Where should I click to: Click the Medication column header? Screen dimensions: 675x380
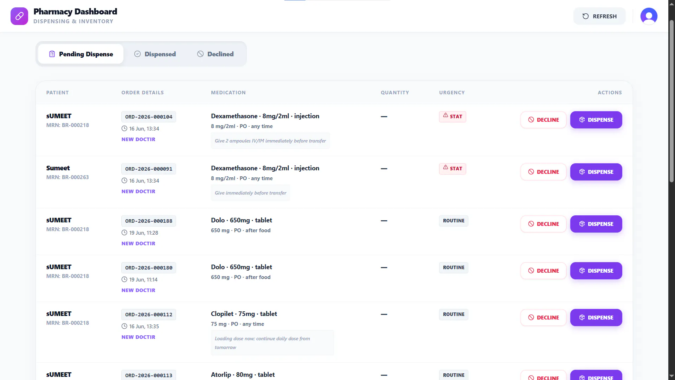[x=228, y=93]
